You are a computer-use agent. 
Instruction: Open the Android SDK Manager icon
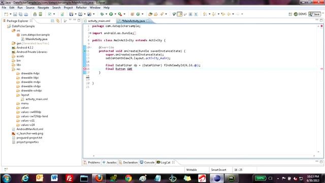click(x=35, y=14)
